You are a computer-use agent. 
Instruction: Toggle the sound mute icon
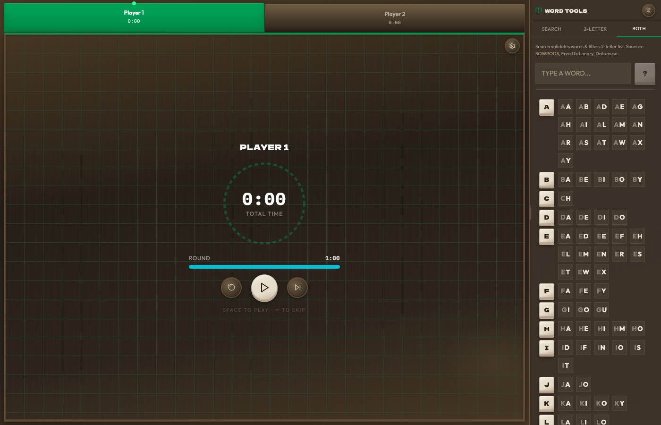pos(647,10)
